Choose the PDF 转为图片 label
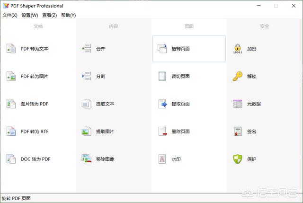Image resolution: width=303 pixels, height=203 pixels. tap(35, 76)
